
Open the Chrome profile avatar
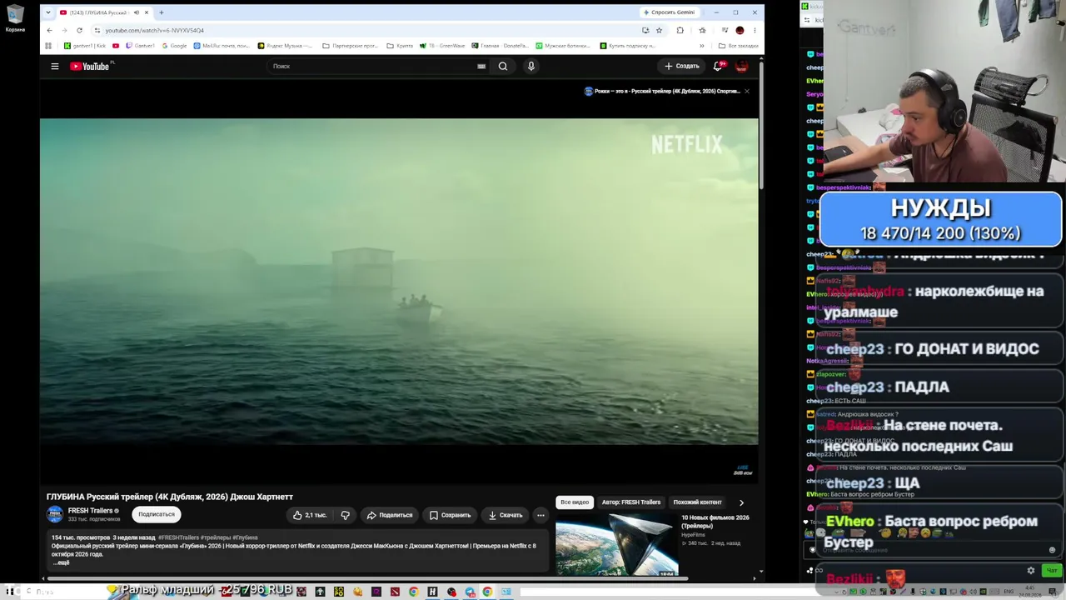tap(740, 30)
